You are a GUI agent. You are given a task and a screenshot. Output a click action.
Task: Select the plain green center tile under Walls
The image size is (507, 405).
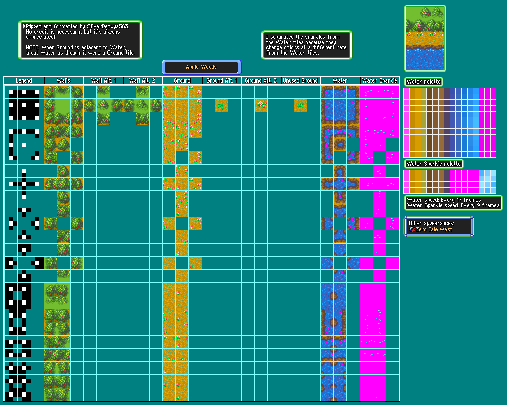click(64, 105)
